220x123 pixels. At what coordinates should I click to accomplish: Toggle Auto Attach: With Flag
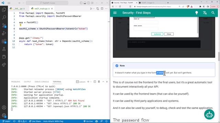53,121
